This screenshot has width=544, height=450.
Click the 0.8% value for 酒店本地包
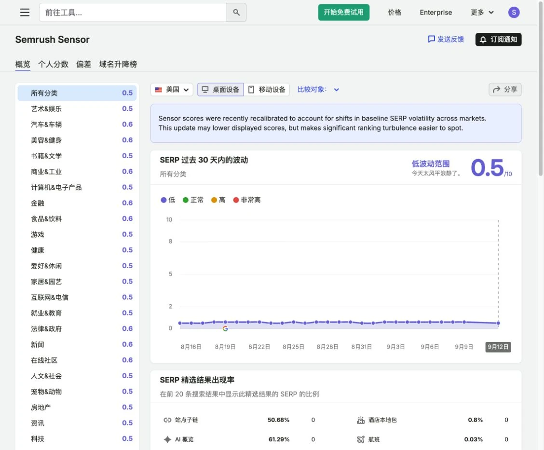coord(476,420)
